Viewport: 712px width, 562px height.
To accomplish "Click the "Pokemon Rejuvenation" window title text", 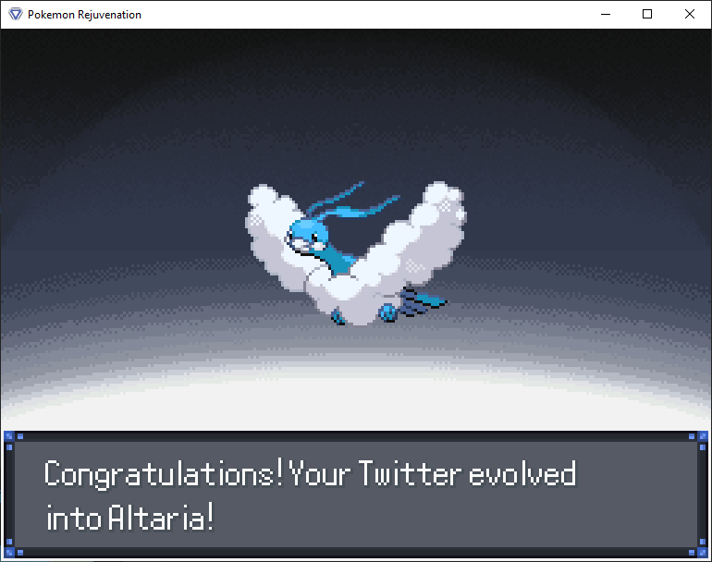I will (84, 15).
